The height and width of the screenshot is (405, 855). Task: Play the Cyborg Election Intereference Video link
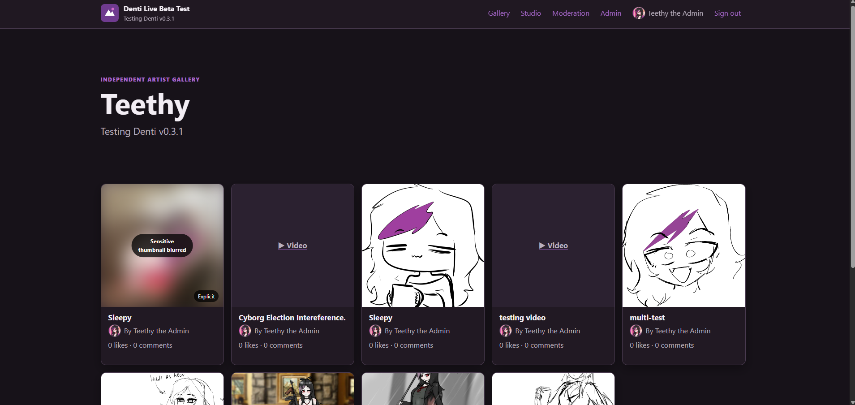[x=292, y=246]
